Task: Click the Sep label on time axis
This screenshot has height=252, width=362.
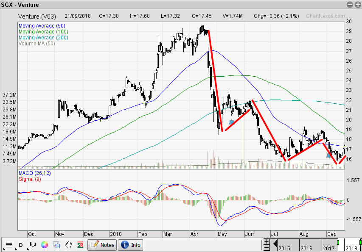Action: click(331, 234)
